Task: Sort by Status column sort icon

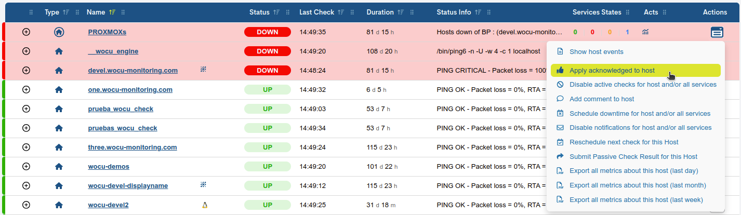Action: pos(276,12)
